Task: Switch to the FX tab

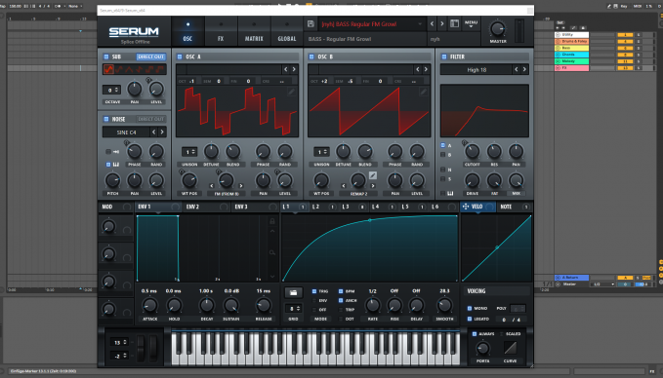Action: coord(221,31)
